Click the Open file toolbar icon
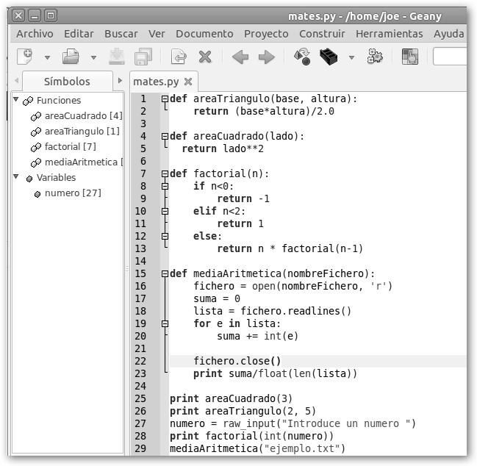The height and width of the screenshot is (466, 477). click(x=71, y=57)
